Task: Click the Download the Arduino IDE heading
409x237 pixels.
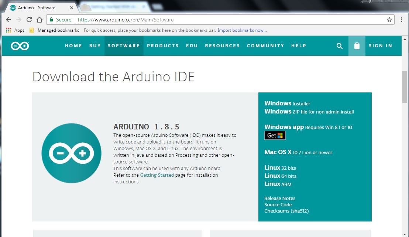Action: click(x=113, y=77)
